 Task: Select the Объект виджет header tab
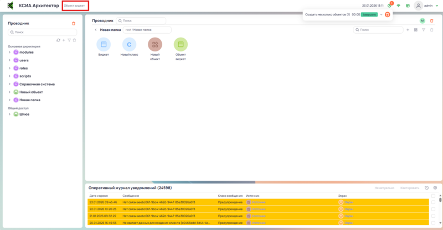74,6
